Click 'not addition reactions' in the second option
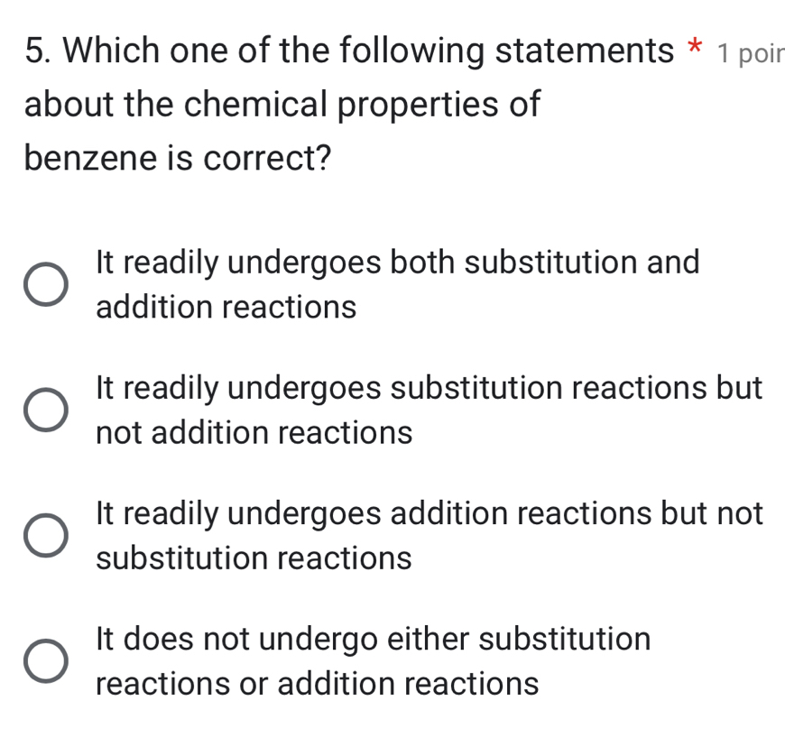 [x=254, y=433]
